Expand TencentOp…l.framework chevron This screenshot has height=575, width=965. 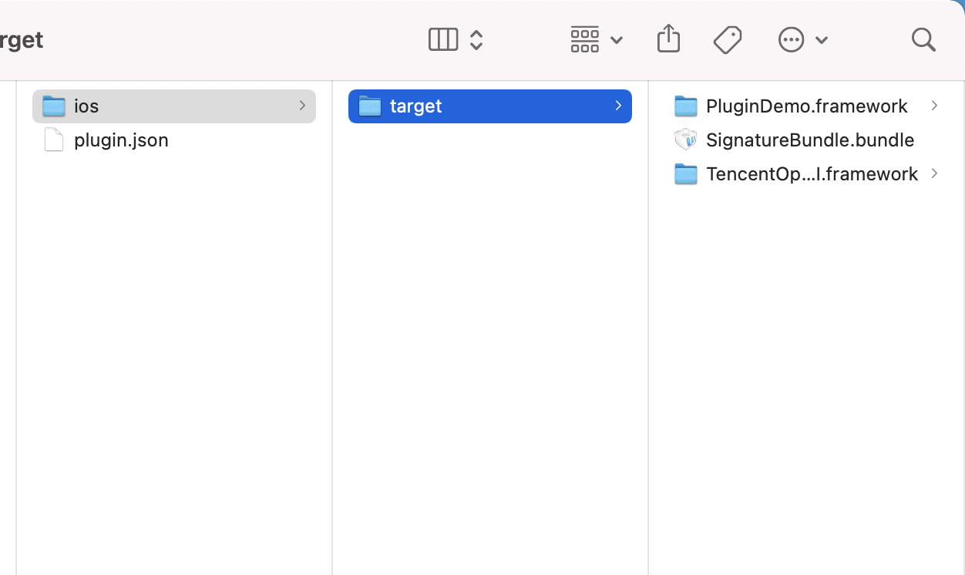click(934, 173)
